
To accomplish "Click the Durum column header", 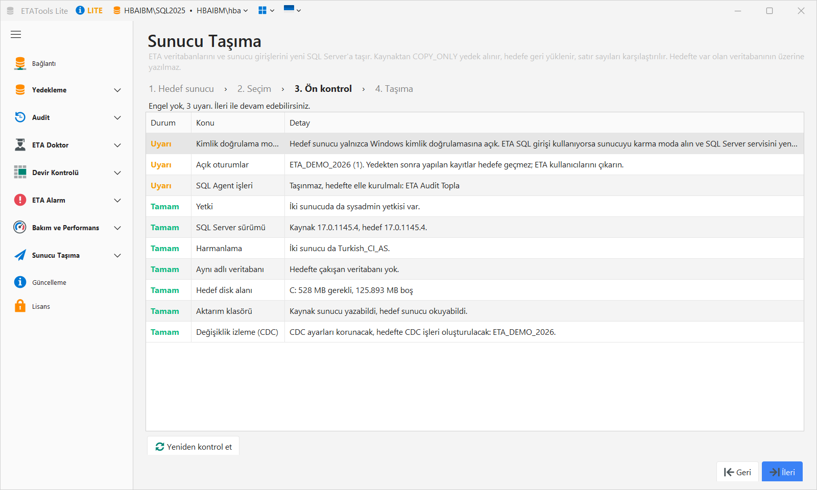I will [x=169, y=123].
